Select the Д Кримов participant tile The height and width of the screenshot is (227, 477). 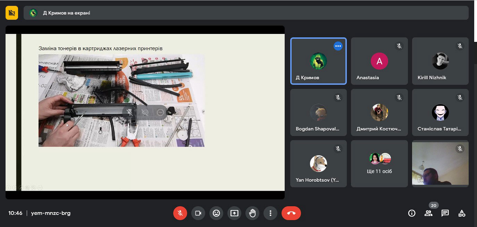coord(318,61)
